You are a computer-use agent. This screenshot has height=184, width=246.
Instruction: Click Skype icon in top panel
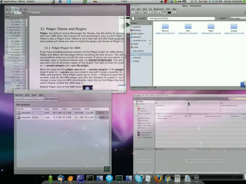point(69,2)
